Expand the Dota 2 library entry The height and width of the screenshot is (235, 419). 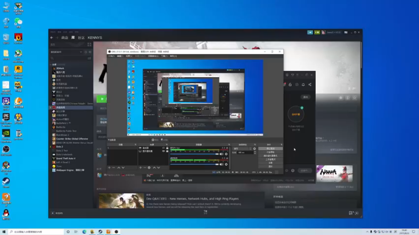click(51, 147)
